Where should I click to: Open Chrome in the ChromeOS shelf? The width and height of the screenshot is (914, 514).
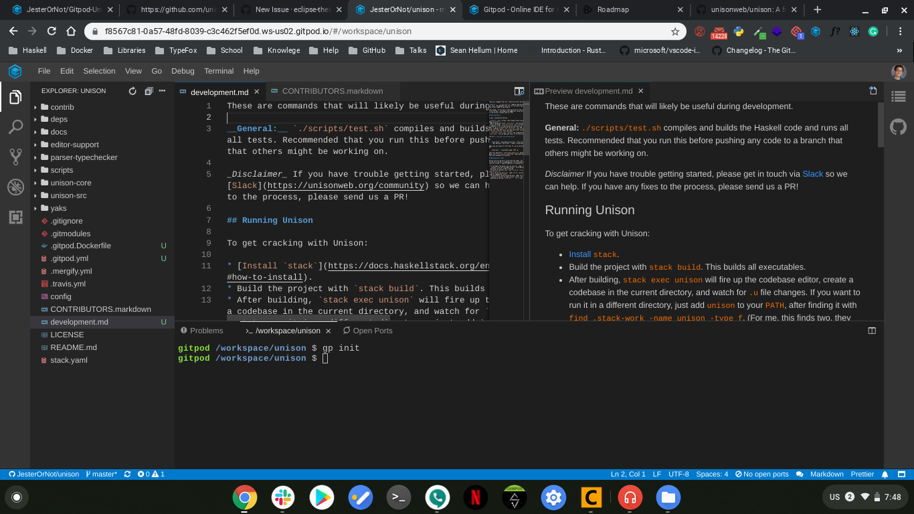[245, 497]
